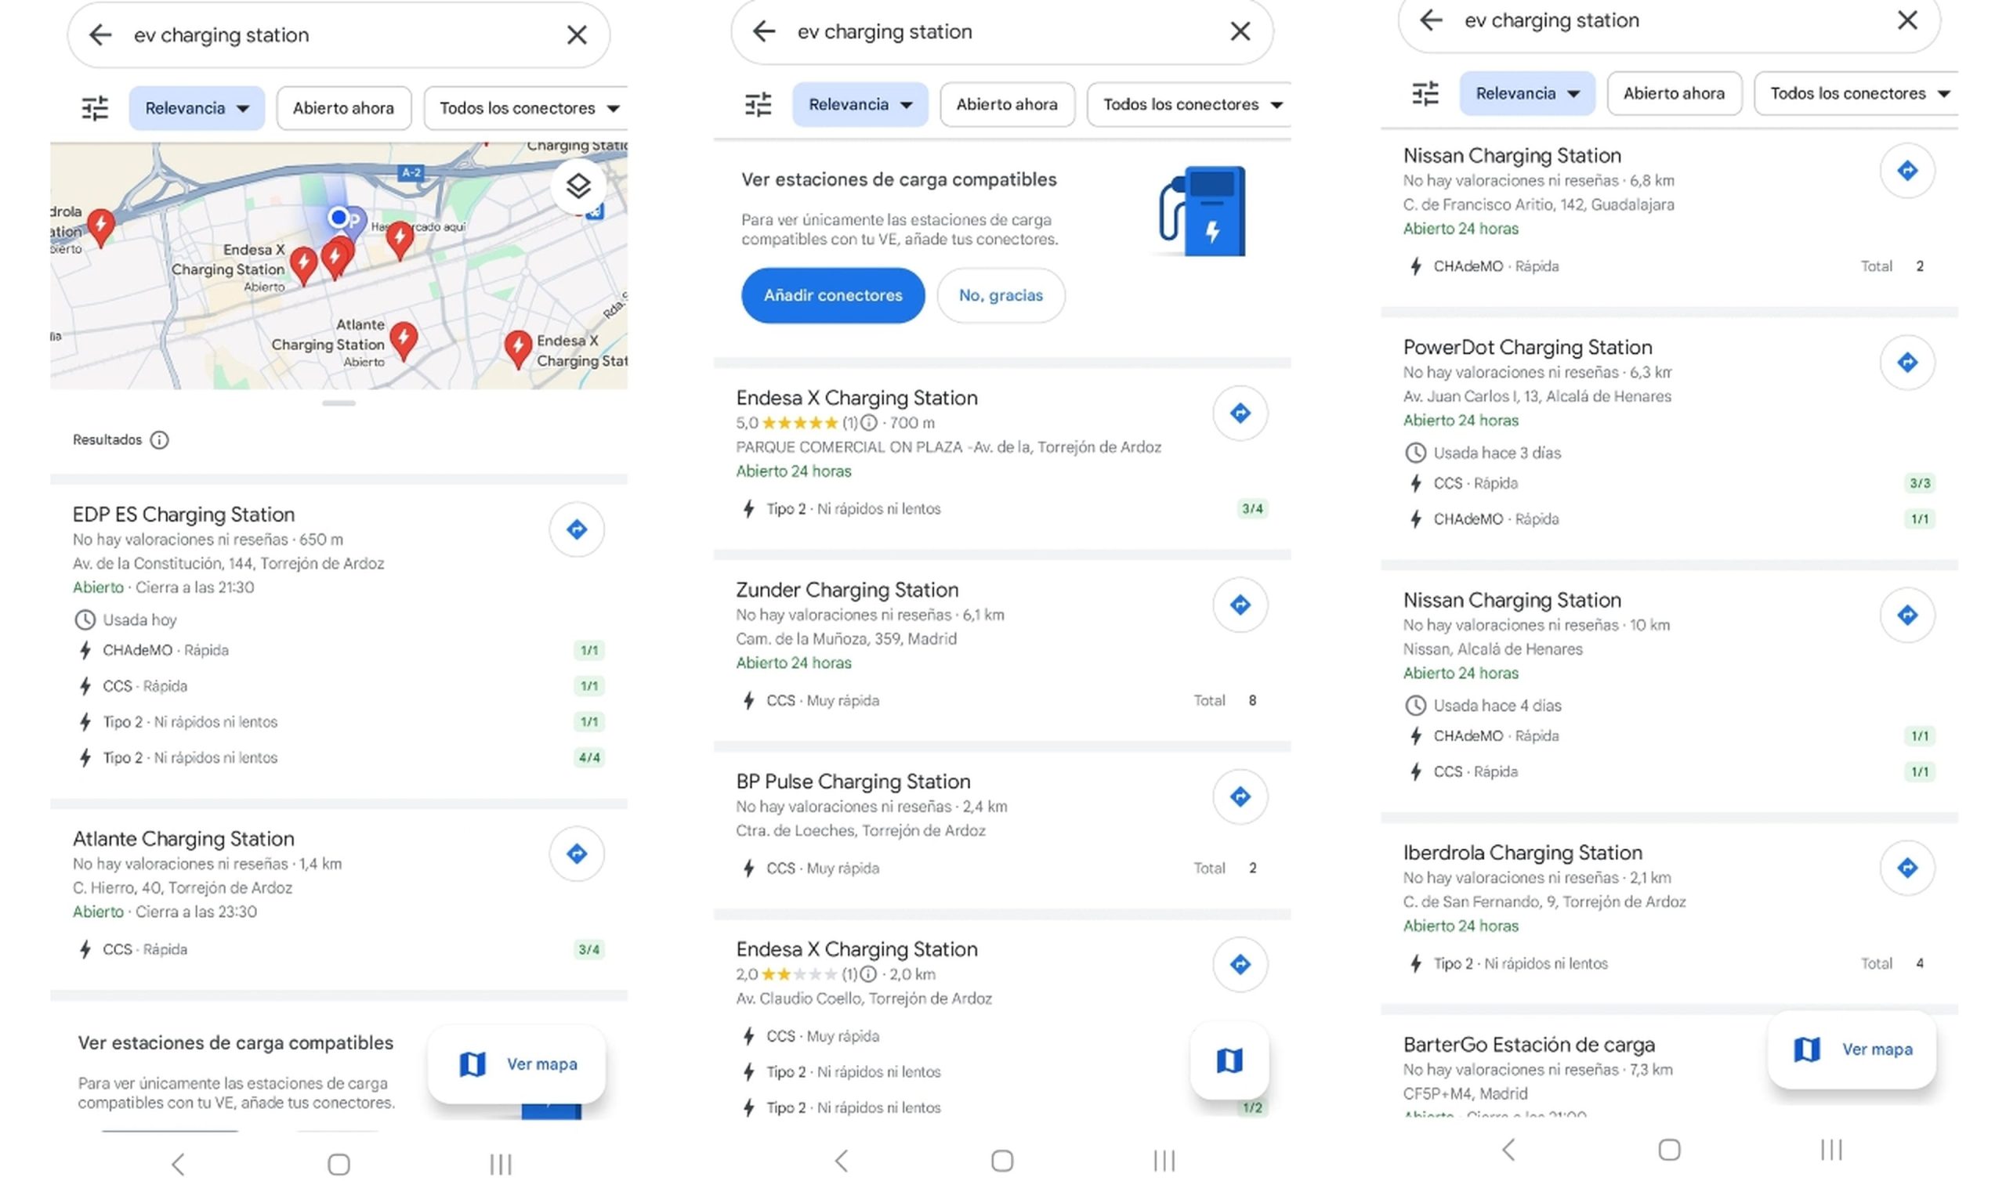This screenshot has height=1181, width=2006.
Task: Expand the Relevancia sort dropdown in left screen
Action: (x=197, y=107)
